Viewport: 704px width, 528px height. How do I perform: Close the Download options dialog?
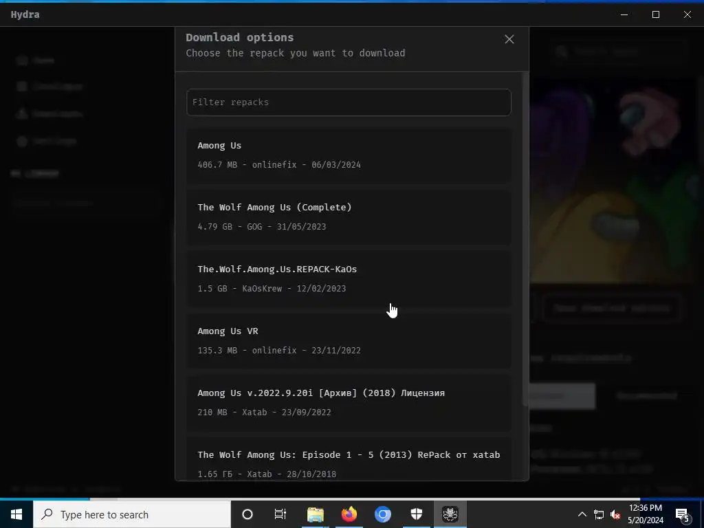[509, 39]
